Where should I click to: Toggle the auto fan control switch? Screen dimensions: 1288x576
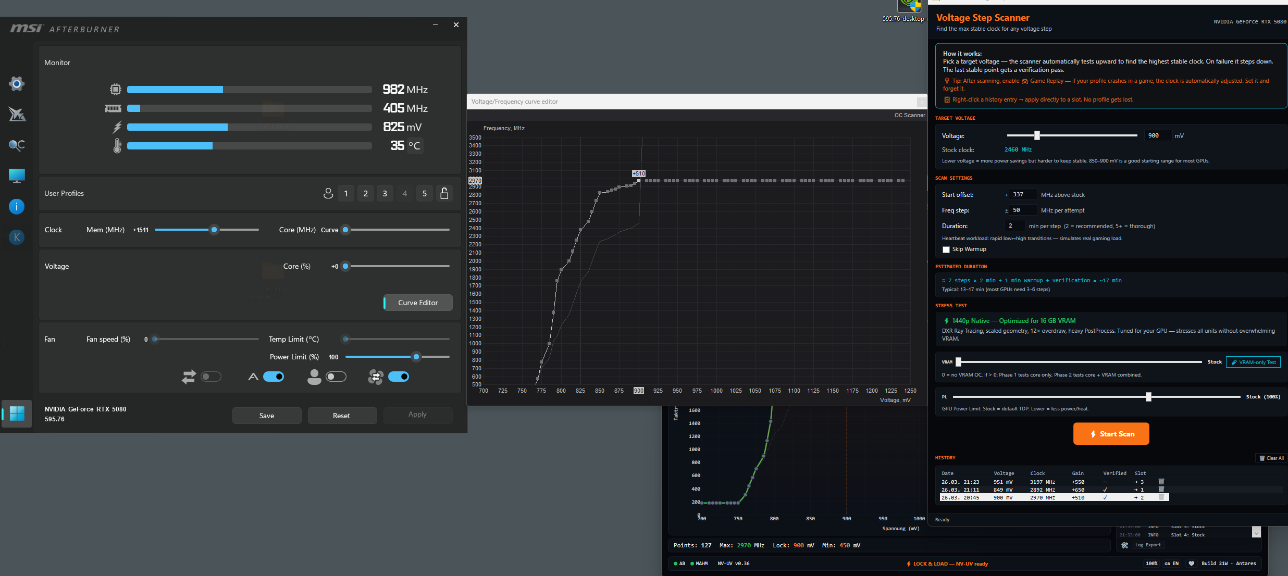click(x=274, y=377)
